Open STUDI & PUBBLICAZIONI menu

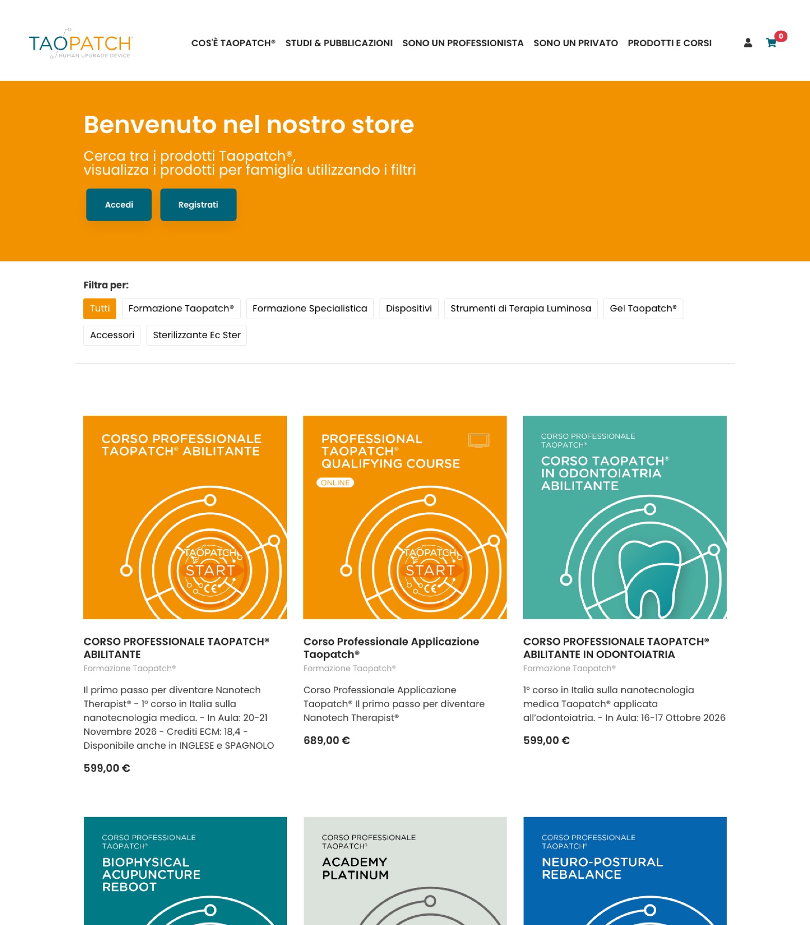339,43
